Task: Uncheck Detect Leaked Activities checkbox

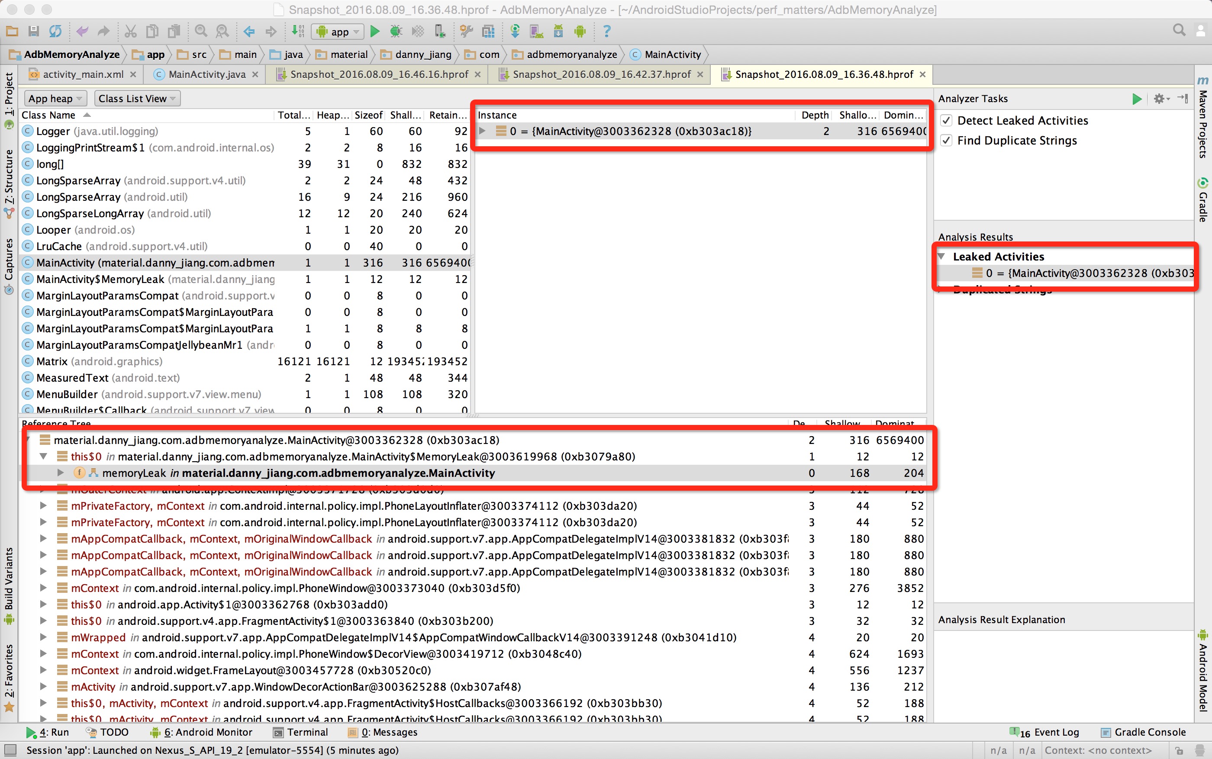Action: pyautogui.click(x=946, y=120)
